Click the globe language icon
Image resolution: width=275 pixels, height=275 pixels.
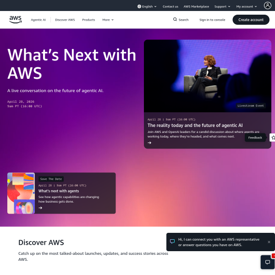tap(139, 6)
